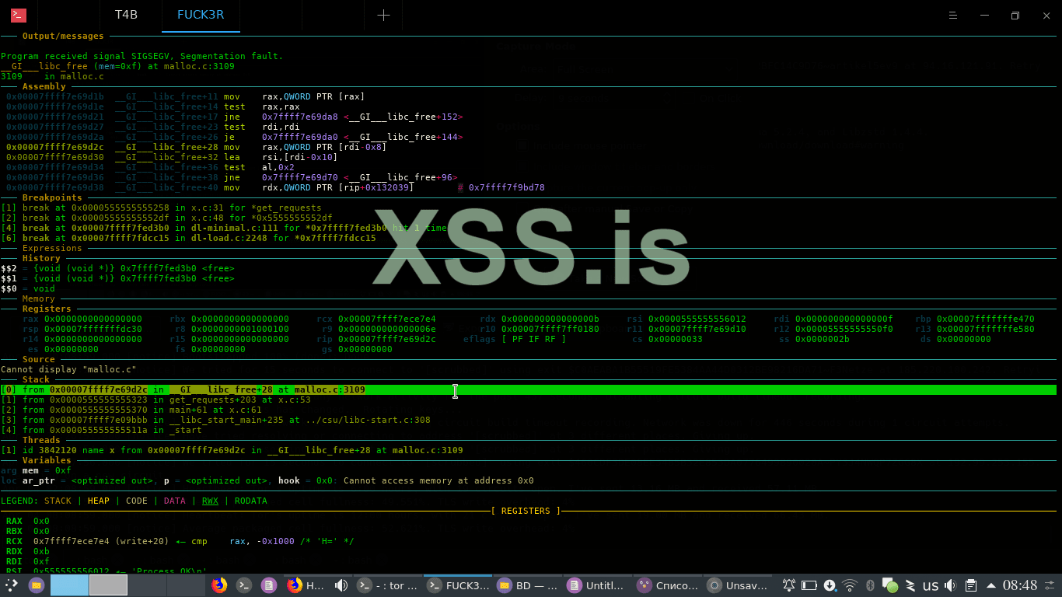Toggle the Bluetooth tray icon

point(871,585)
